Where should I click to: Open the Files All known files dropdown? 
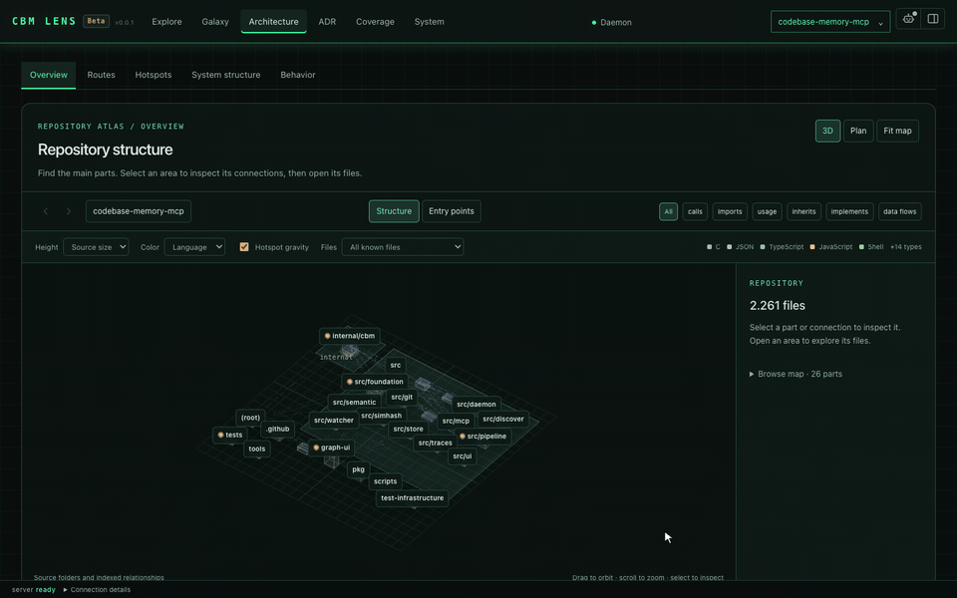(402, 247)
